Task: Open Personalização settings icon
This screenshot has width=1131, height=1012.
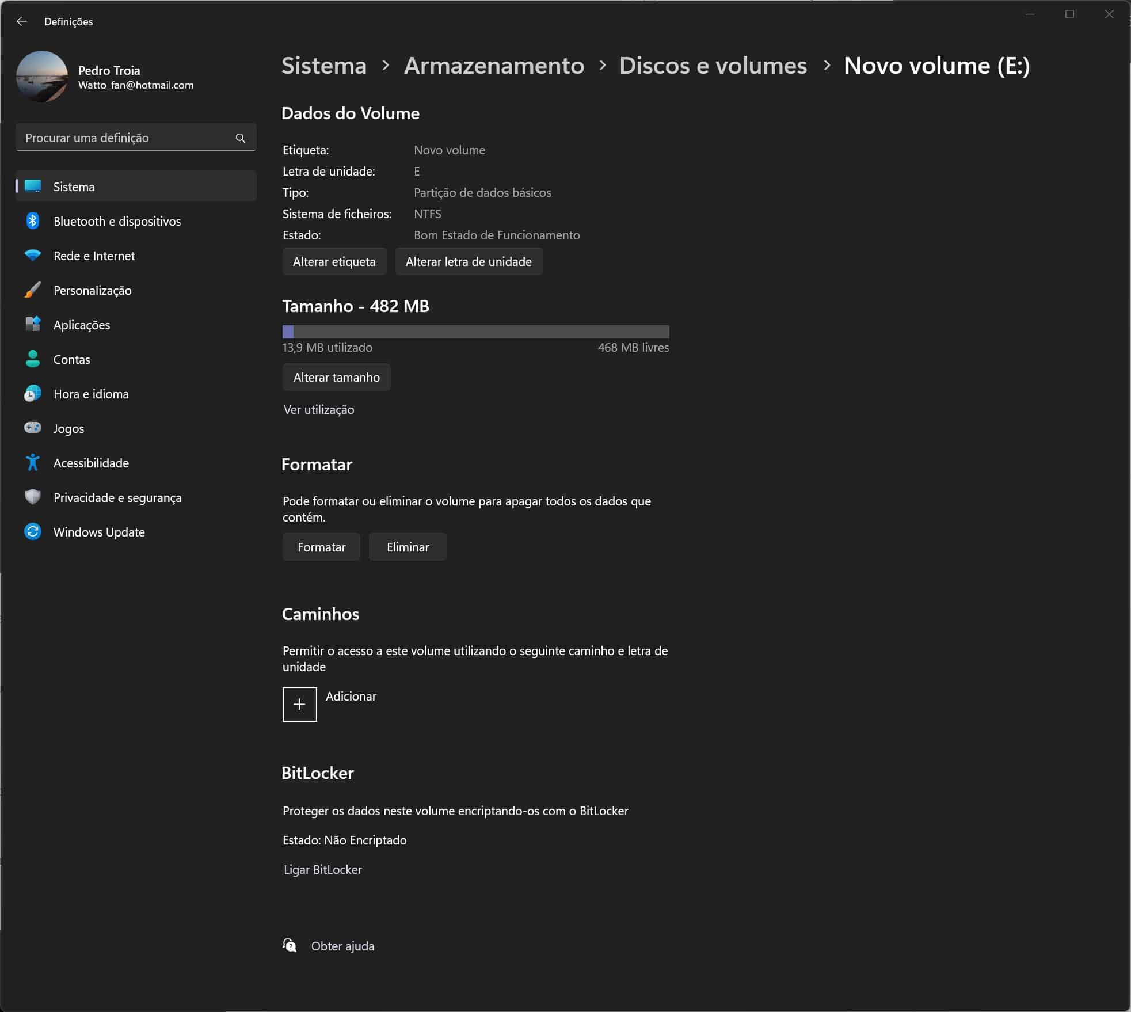Action: [32, 289]
